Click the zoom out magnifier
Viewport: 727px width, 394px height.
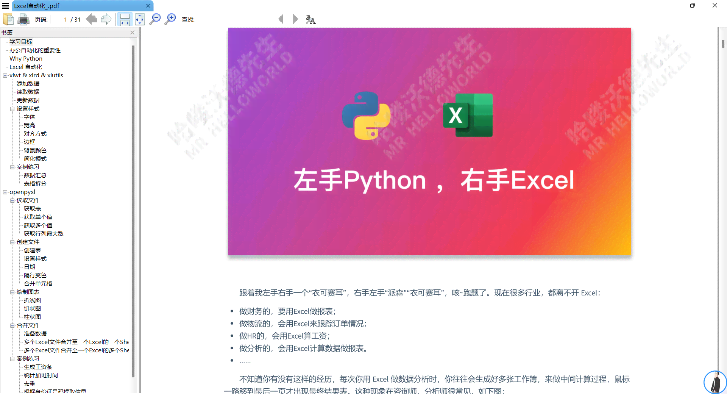click(x=155, y=19)
